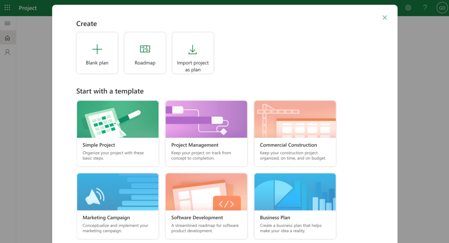Viewport: 449px width, 243px height.
Task: Open the Project home page title
Action: coord(28,8)
